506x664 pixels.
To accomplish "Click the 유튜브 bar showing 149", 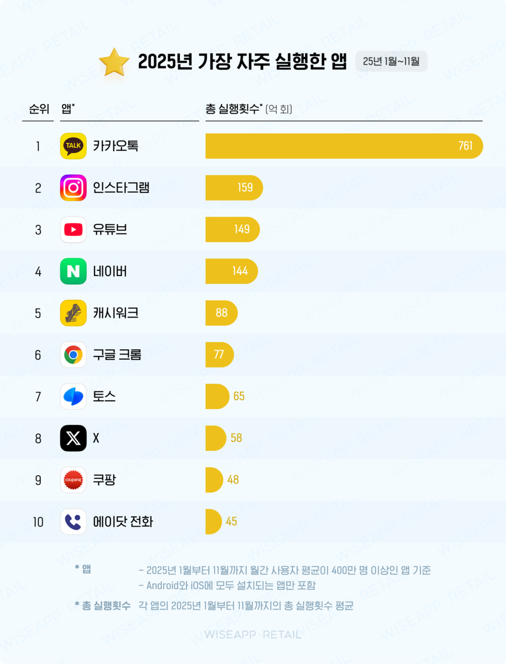I will (x=232, y=229).
